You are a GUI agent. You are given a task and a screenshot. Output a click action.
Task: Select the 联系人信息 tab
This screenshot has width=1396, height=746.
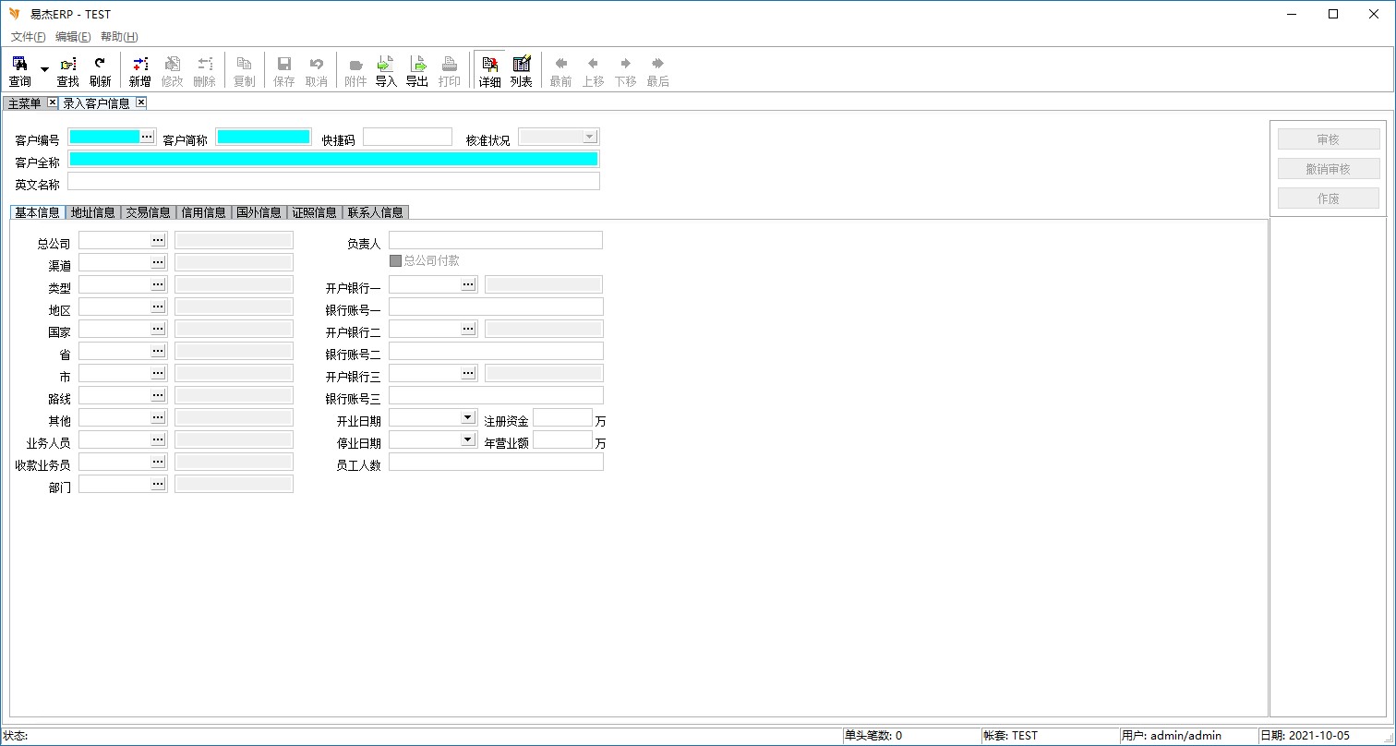[375, 212]
